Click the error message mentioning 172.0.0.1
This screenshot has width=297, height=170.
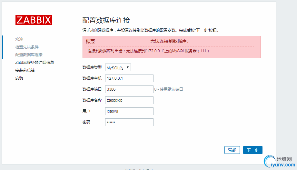tap(148, 51)
